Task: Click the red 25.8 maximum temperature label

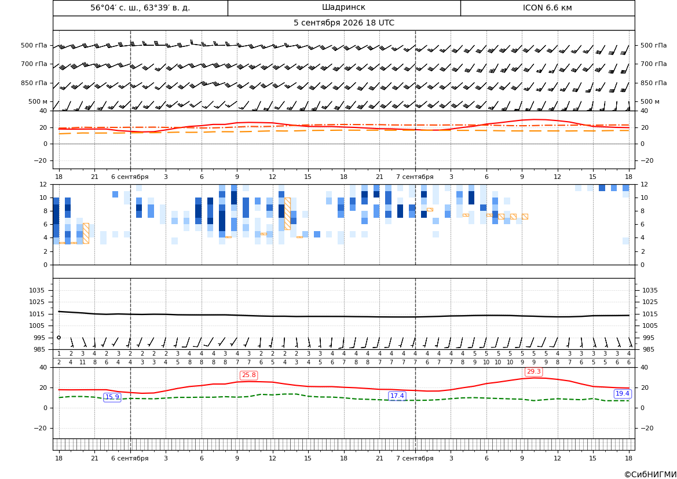Action: 248,375
